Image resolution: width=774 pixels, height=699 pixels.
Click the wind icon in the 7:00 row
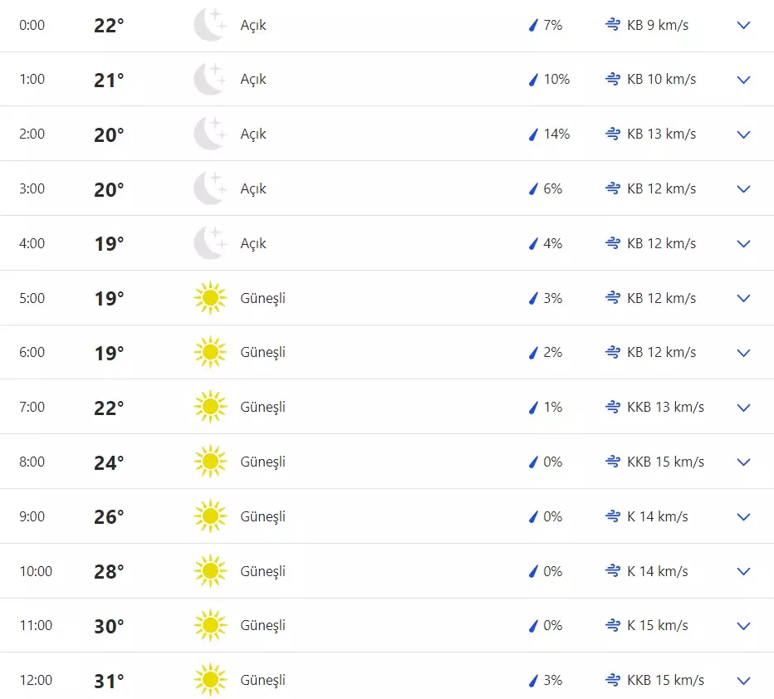click(613, 407)
